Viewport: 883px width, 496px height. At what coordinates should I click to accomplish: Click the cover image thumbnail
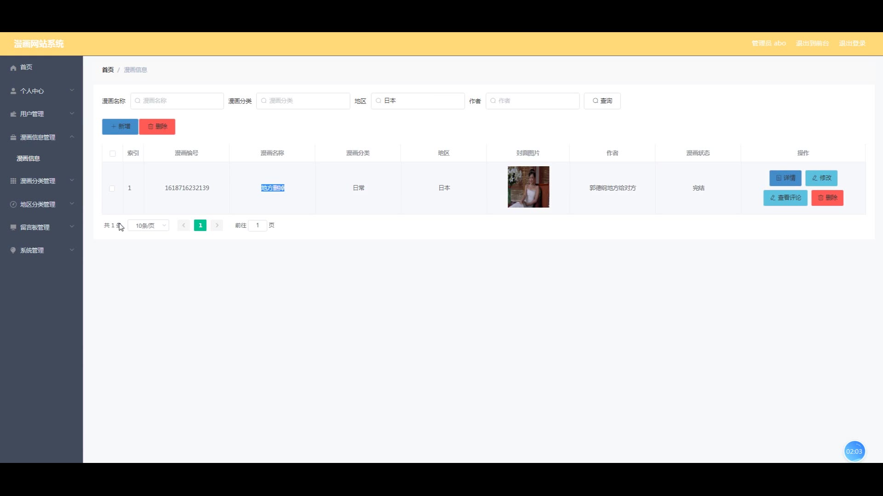(x=528, y=187)
